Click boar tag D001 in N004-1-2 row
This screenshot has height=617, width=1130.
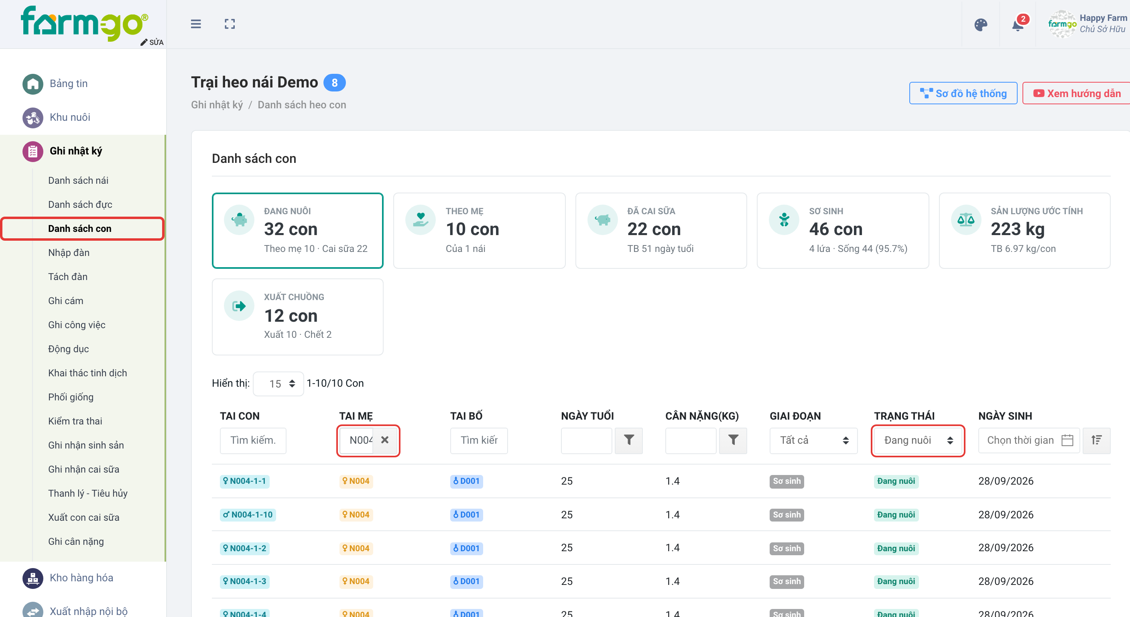tap(466, 548)
